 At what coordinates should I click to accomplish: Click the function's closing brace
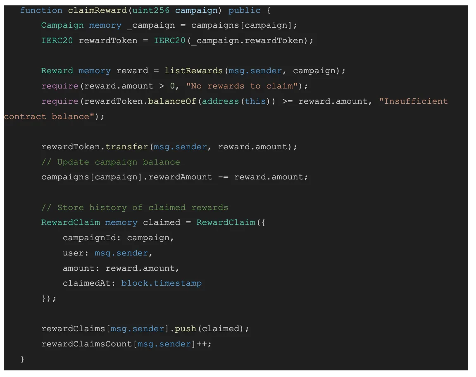click(x=22, y=359)
